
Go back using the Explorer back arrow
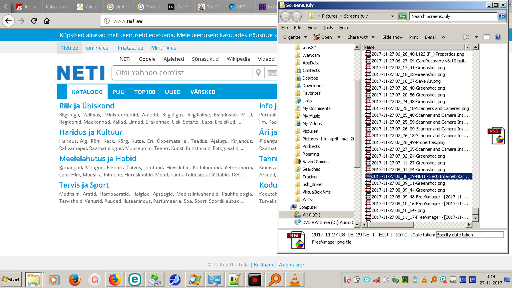(285, 16)
